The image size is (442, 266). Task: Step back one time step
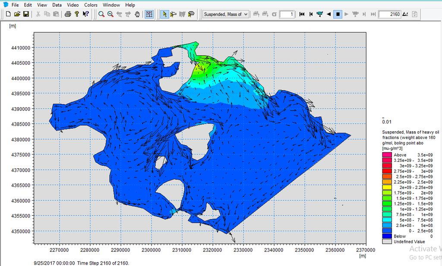point(311,14)
